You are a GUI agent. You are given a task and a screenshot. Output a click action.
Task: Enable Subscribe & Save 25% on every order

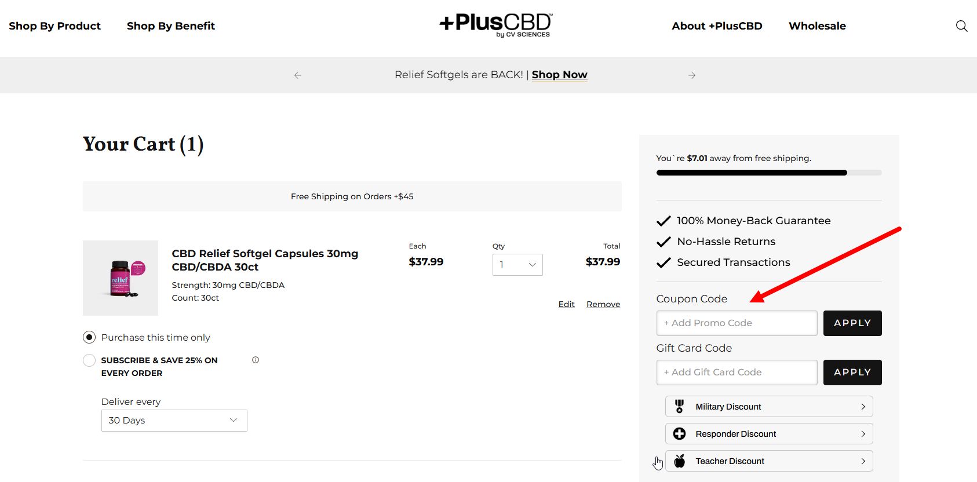89,360
